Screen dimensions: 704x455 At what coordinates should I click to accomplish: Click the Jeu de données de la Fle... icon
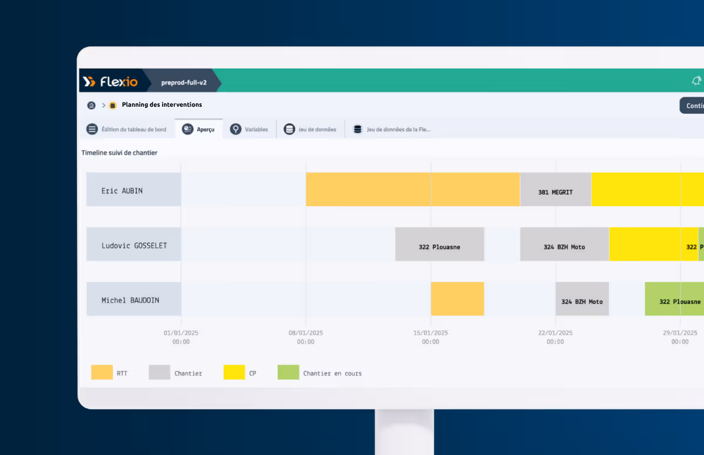click(358, 129)
